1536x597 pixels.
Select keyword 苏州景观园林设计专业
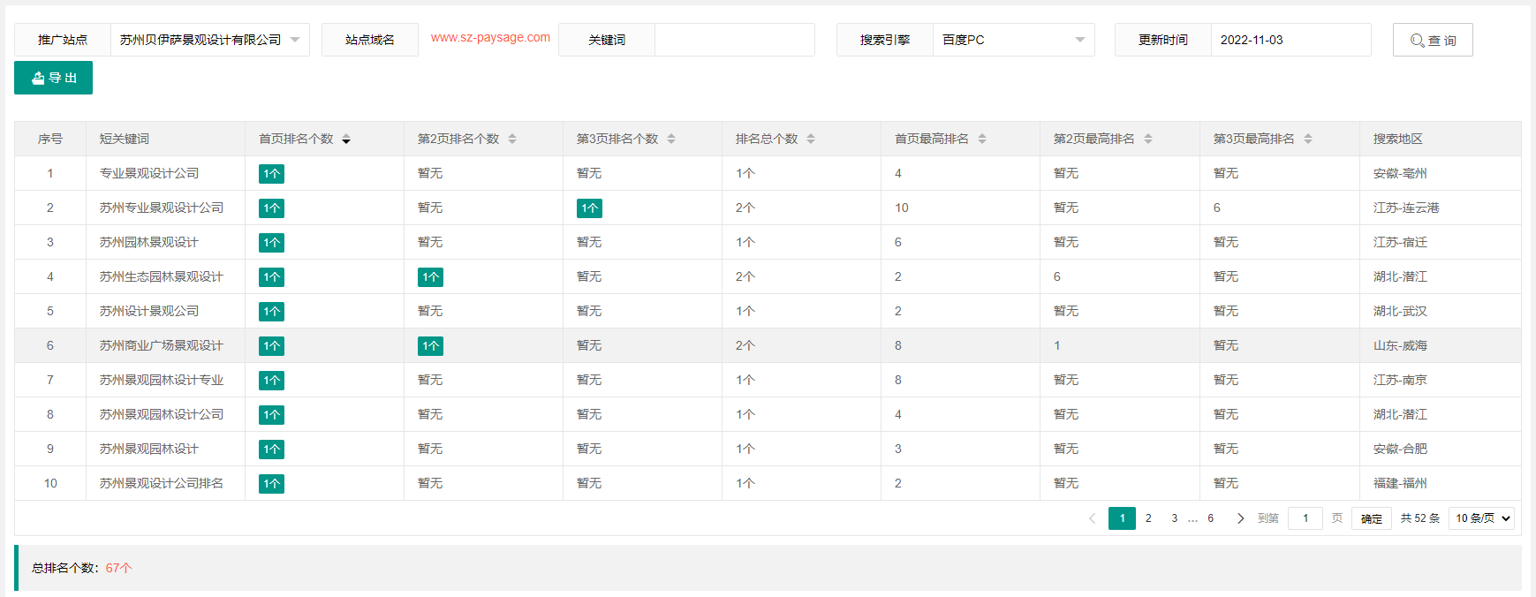162,380
